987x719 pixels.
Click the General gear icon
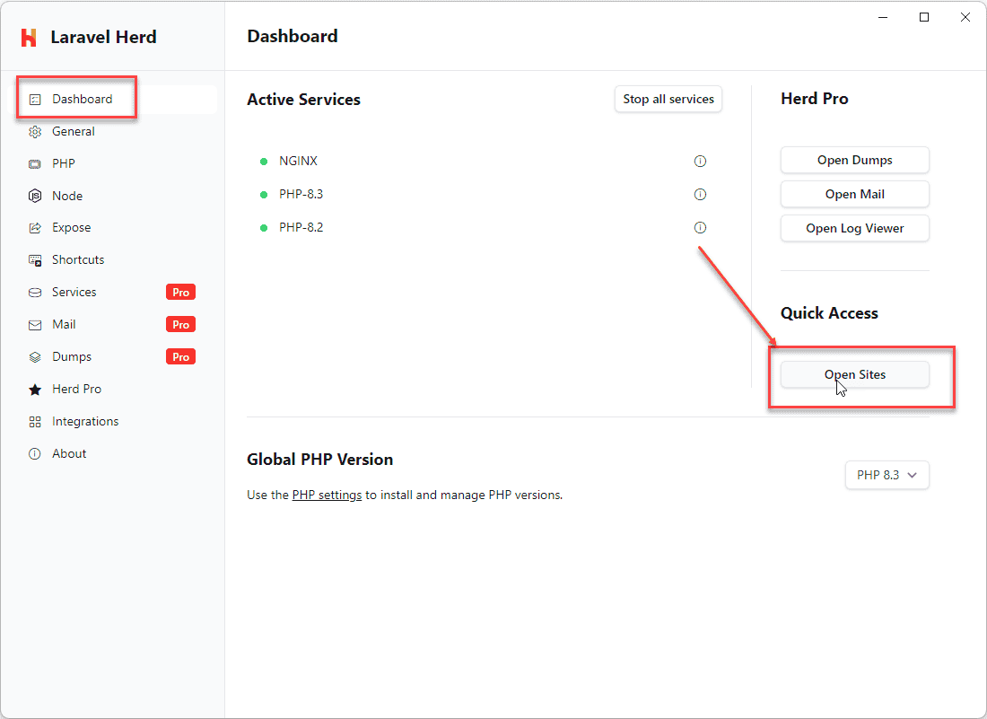pos(35,132)
